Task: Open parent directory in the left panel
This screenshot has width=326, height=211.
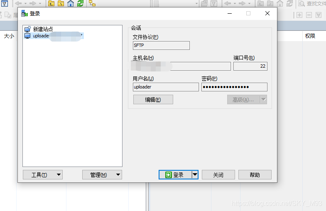Action: (51, 3)
